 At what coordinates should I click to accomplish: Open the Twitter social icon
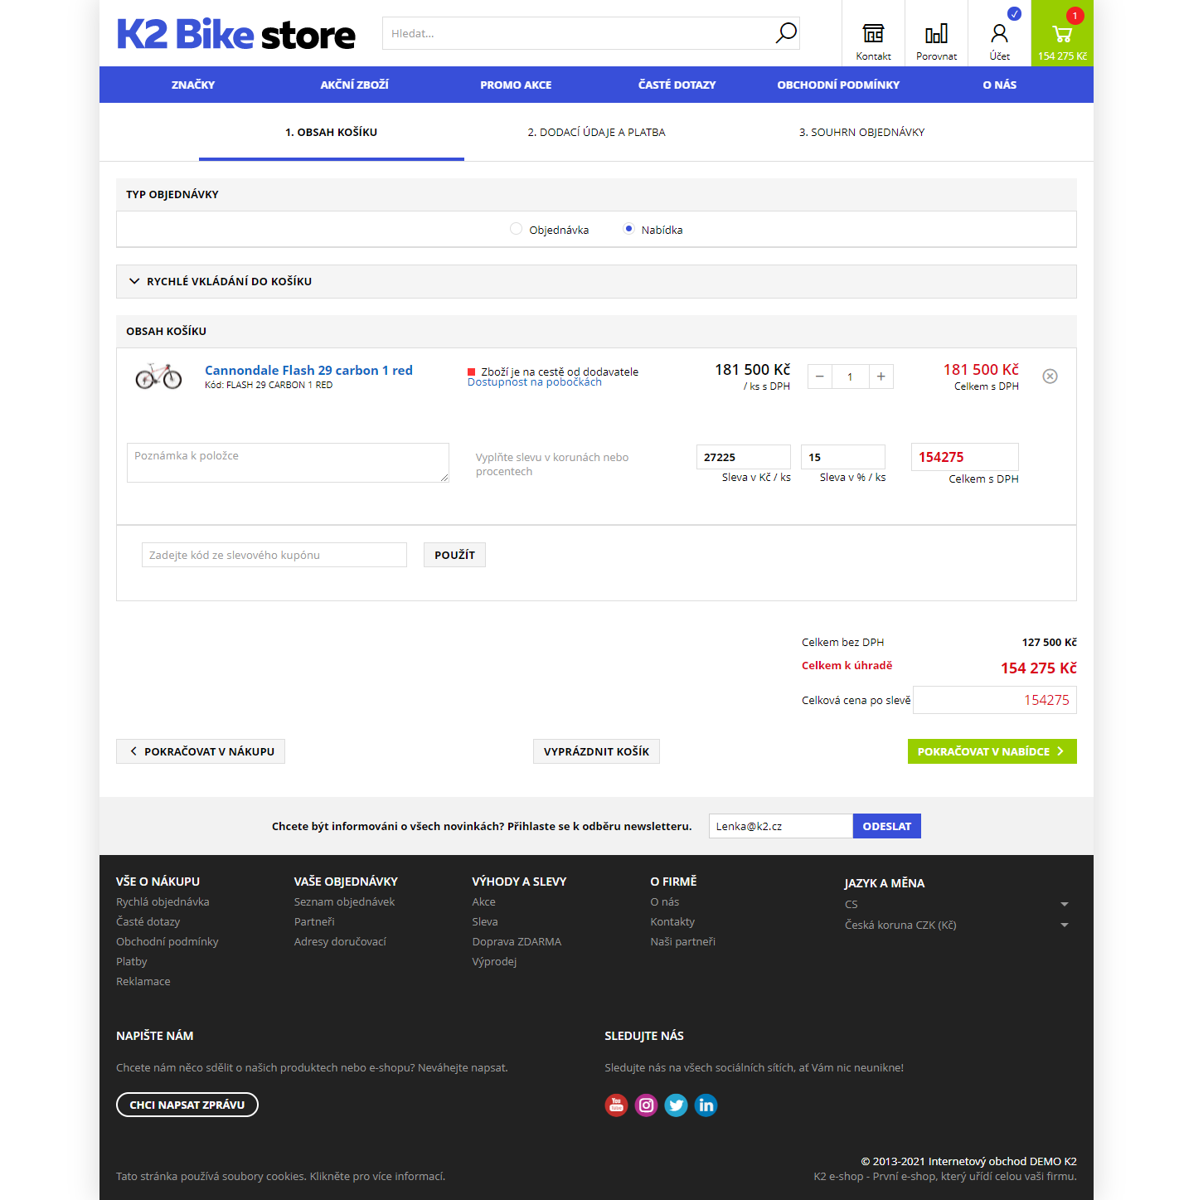pos(676,1105)
